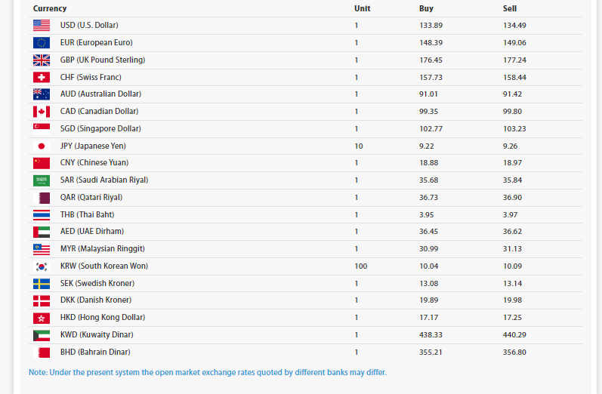This screenshot has width=602, height=394.
Task: Select the USD (U.S. Dollar) row label
Action: coord(89,25)
